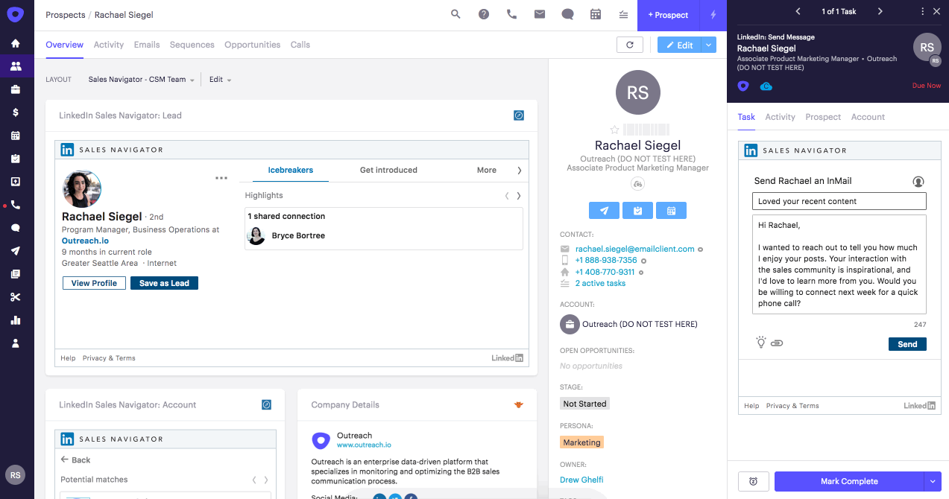Screen dimensions: 949x499
Task: Click the paperclip attachment icon in InMail
Action: 776,343
